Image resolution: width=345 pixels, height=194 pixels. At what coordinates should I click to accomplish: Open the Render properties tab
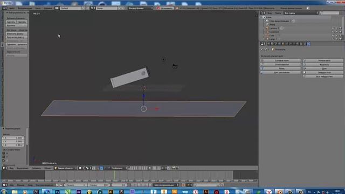tap(268, 44)
